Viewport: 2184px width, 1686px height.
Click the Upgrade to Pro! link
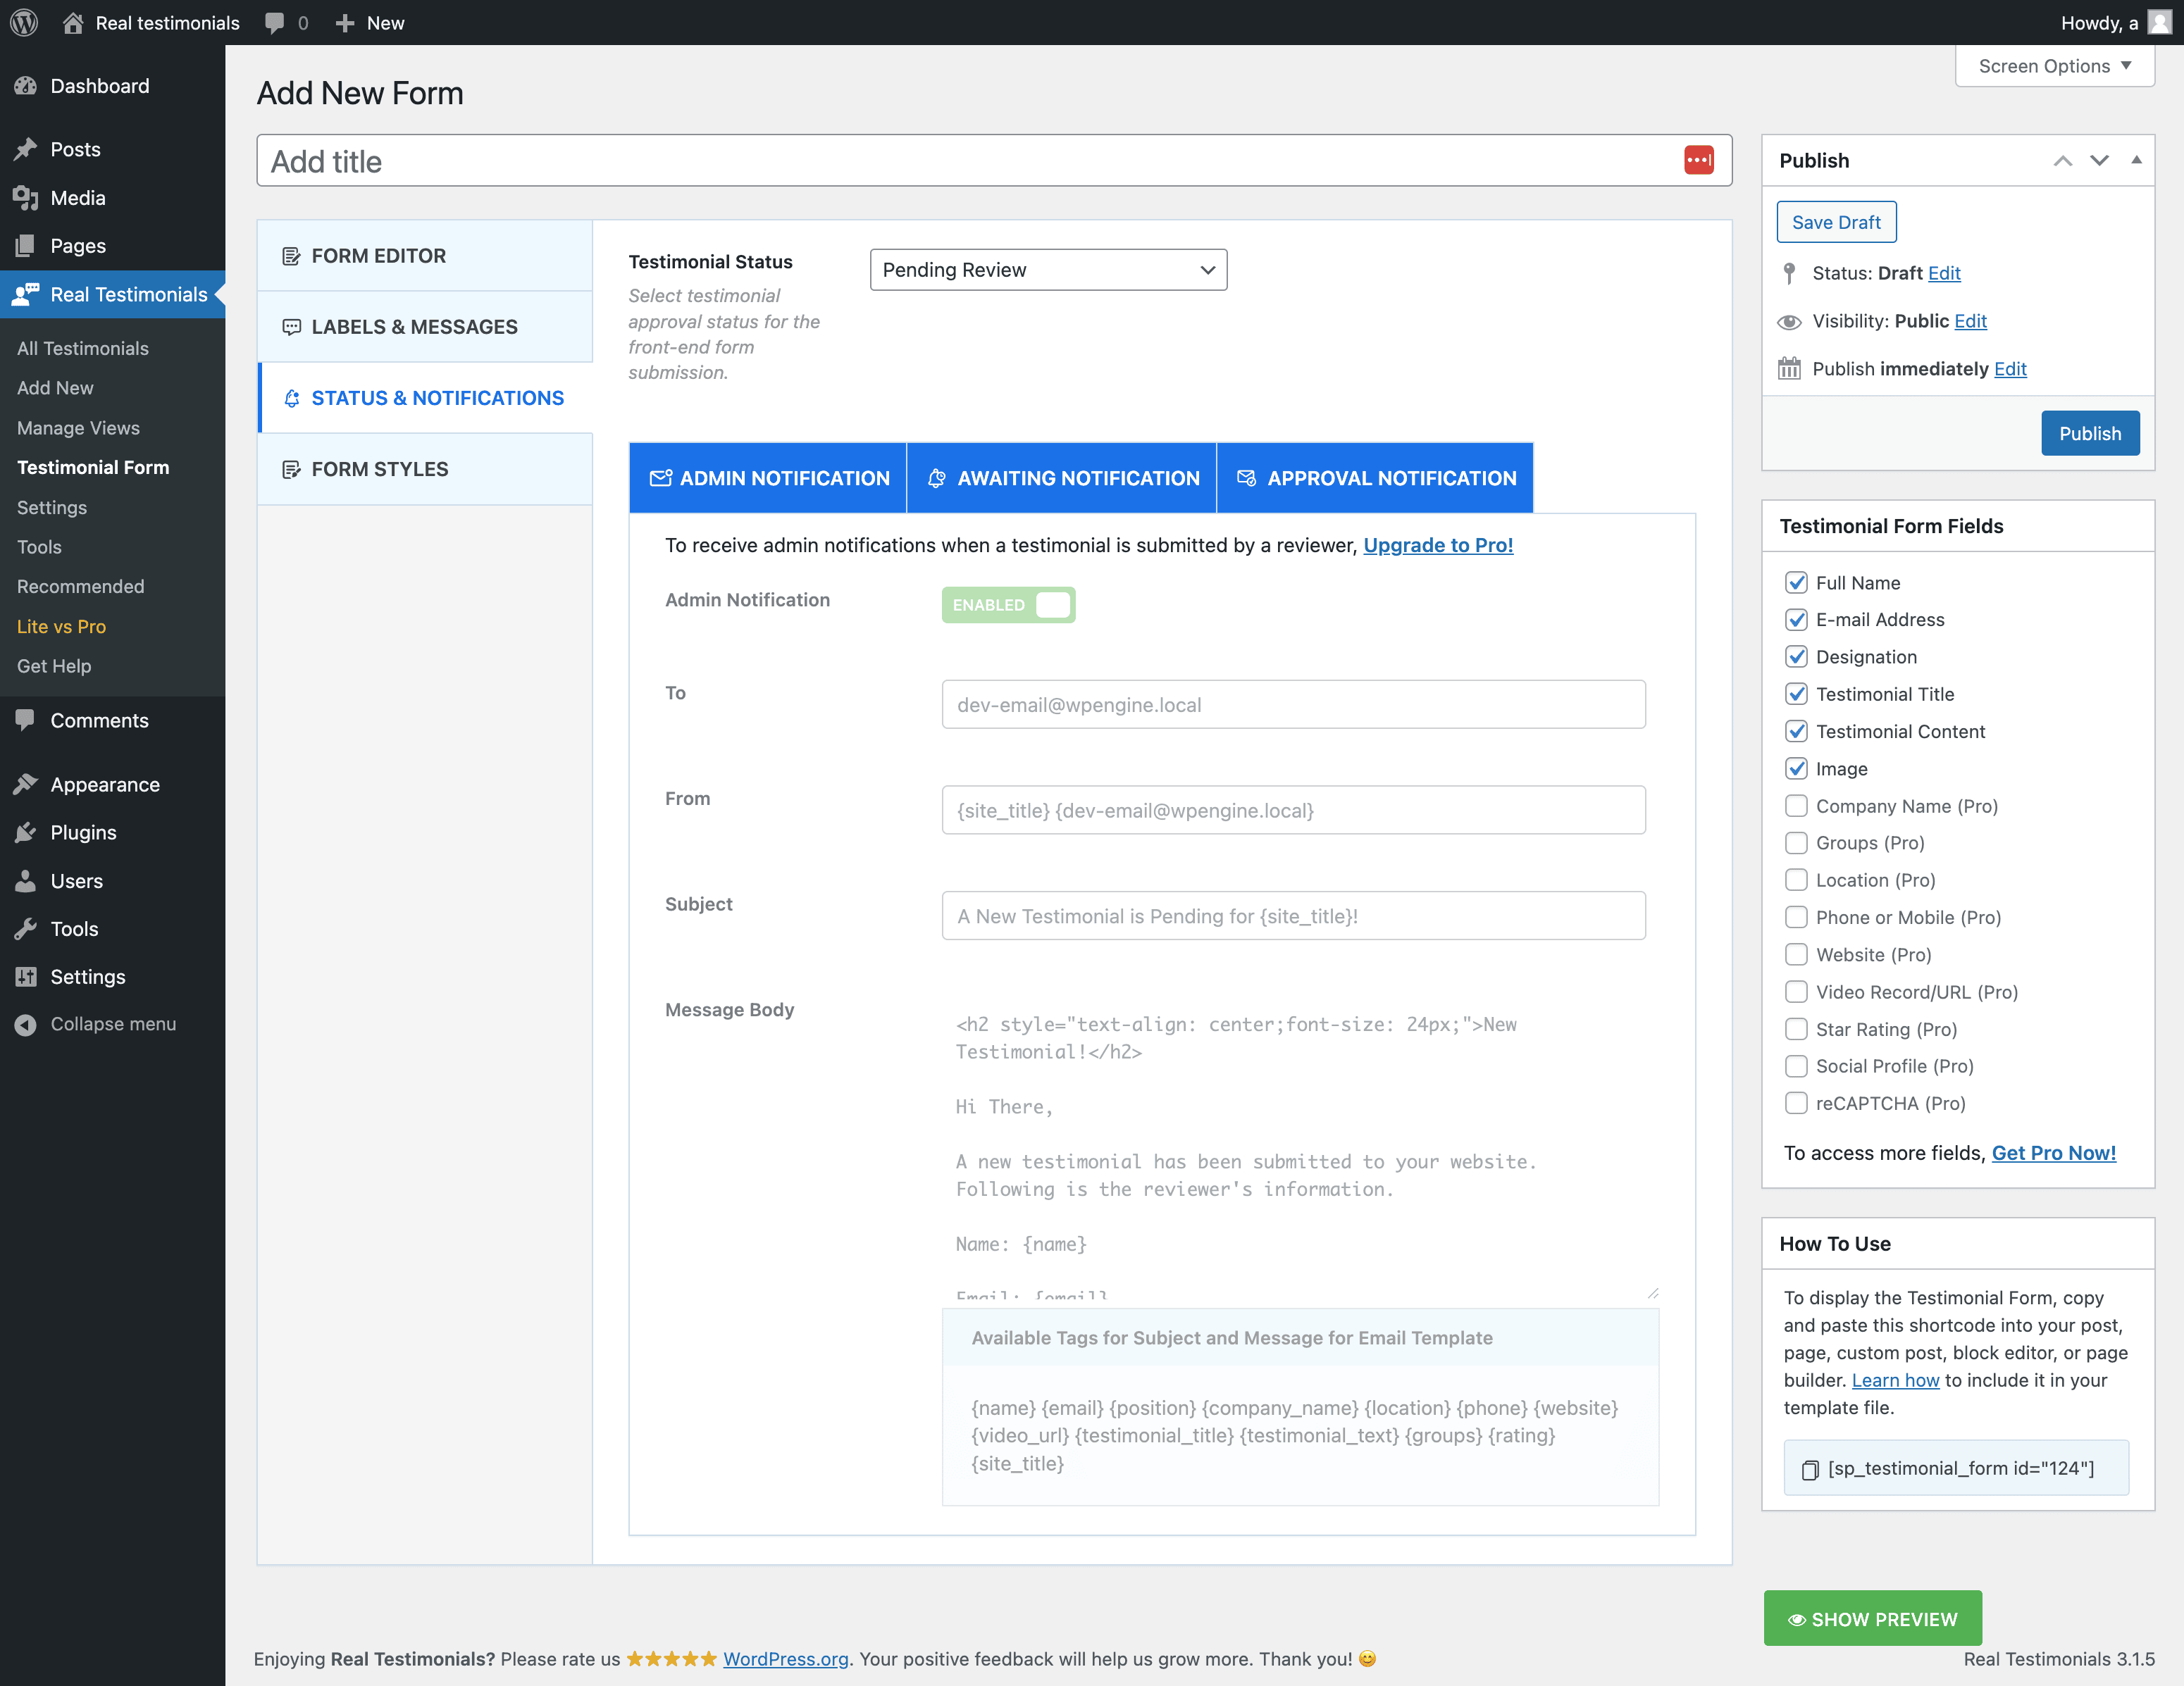[x=1437, y=544]
